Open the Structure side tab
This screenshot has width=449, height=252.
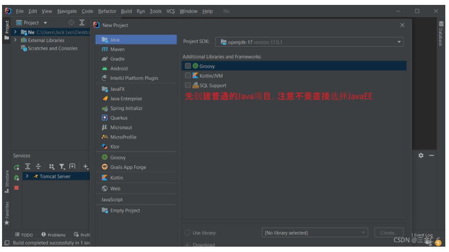(7, 182)
